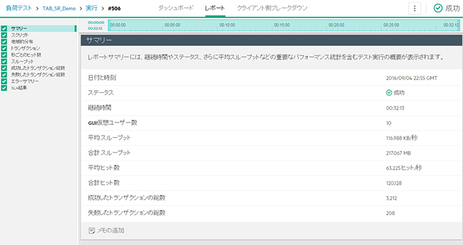Uncheck the SLA結果 checkbox
This screenshot has height=245, width=463.
[x=4, y=88]
